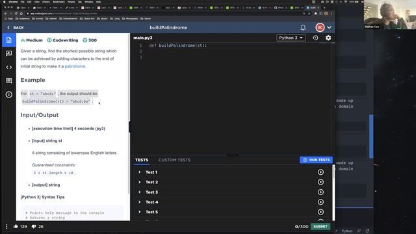Screen dimensions: 416x234
Task: Open the comments sidebar icon
Action: [8, 81]
